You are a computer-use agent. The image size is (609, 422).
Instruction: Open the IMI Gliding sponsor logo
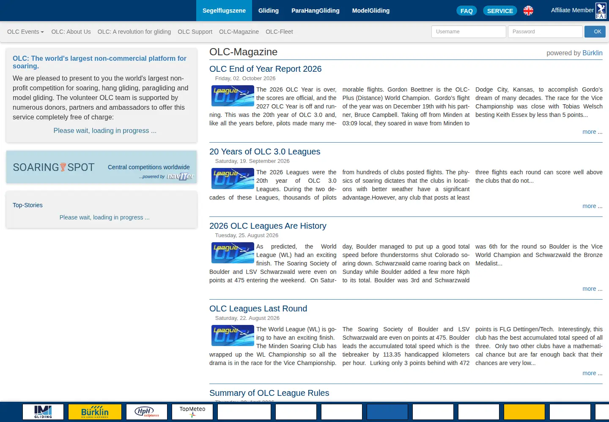(43, 412)
